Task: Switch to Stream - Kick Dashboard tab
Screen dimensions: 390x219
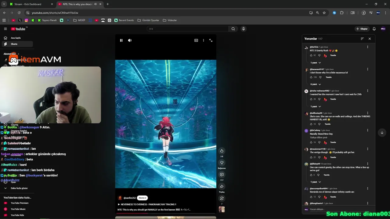Action: [x=31, y=4]
